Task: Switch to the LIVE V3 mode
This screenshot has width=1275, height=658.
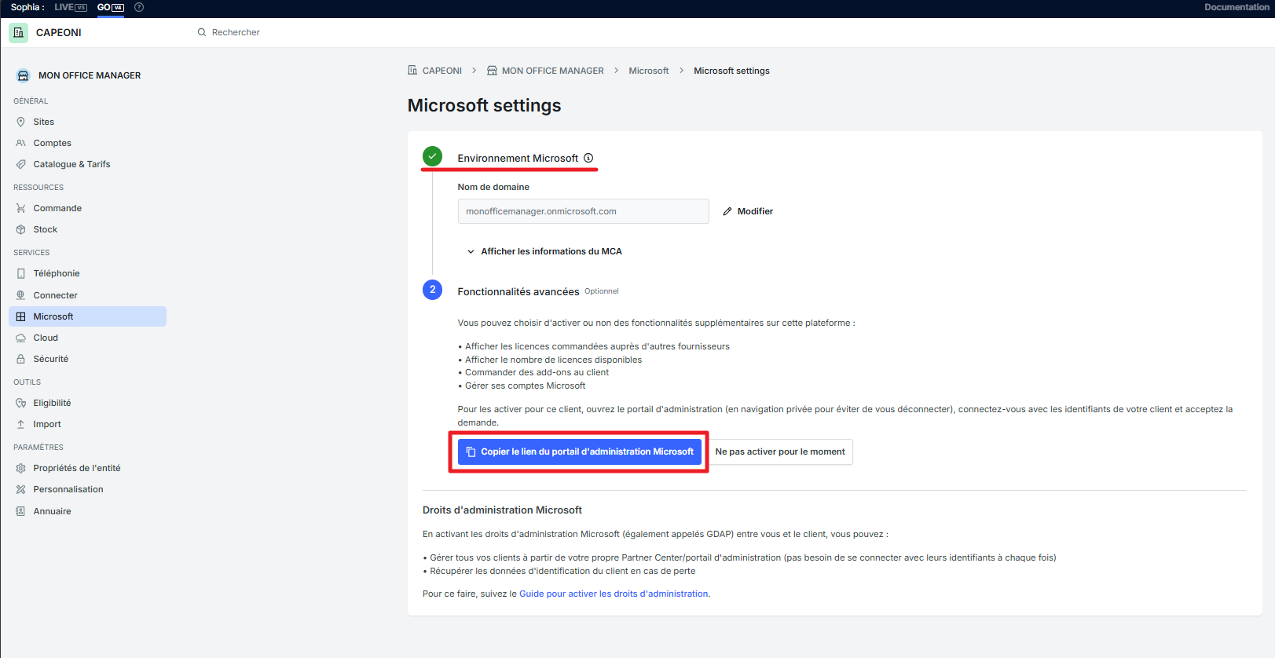Action: pos(71,7)
